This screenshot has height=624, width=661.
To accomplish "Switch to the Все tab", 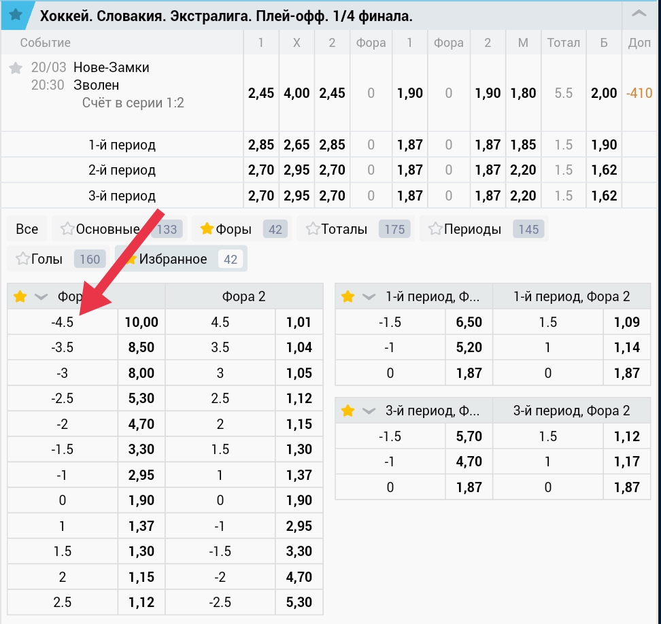I will coord(27,229).
